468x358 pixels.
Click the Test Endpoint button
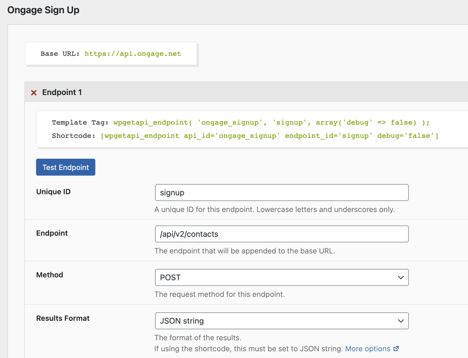click(65, 167)
